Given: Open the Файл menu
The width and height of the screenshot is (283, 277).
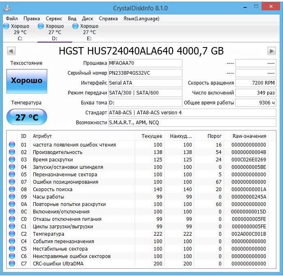Looking at the screenshot, I should tap(12, 19).
